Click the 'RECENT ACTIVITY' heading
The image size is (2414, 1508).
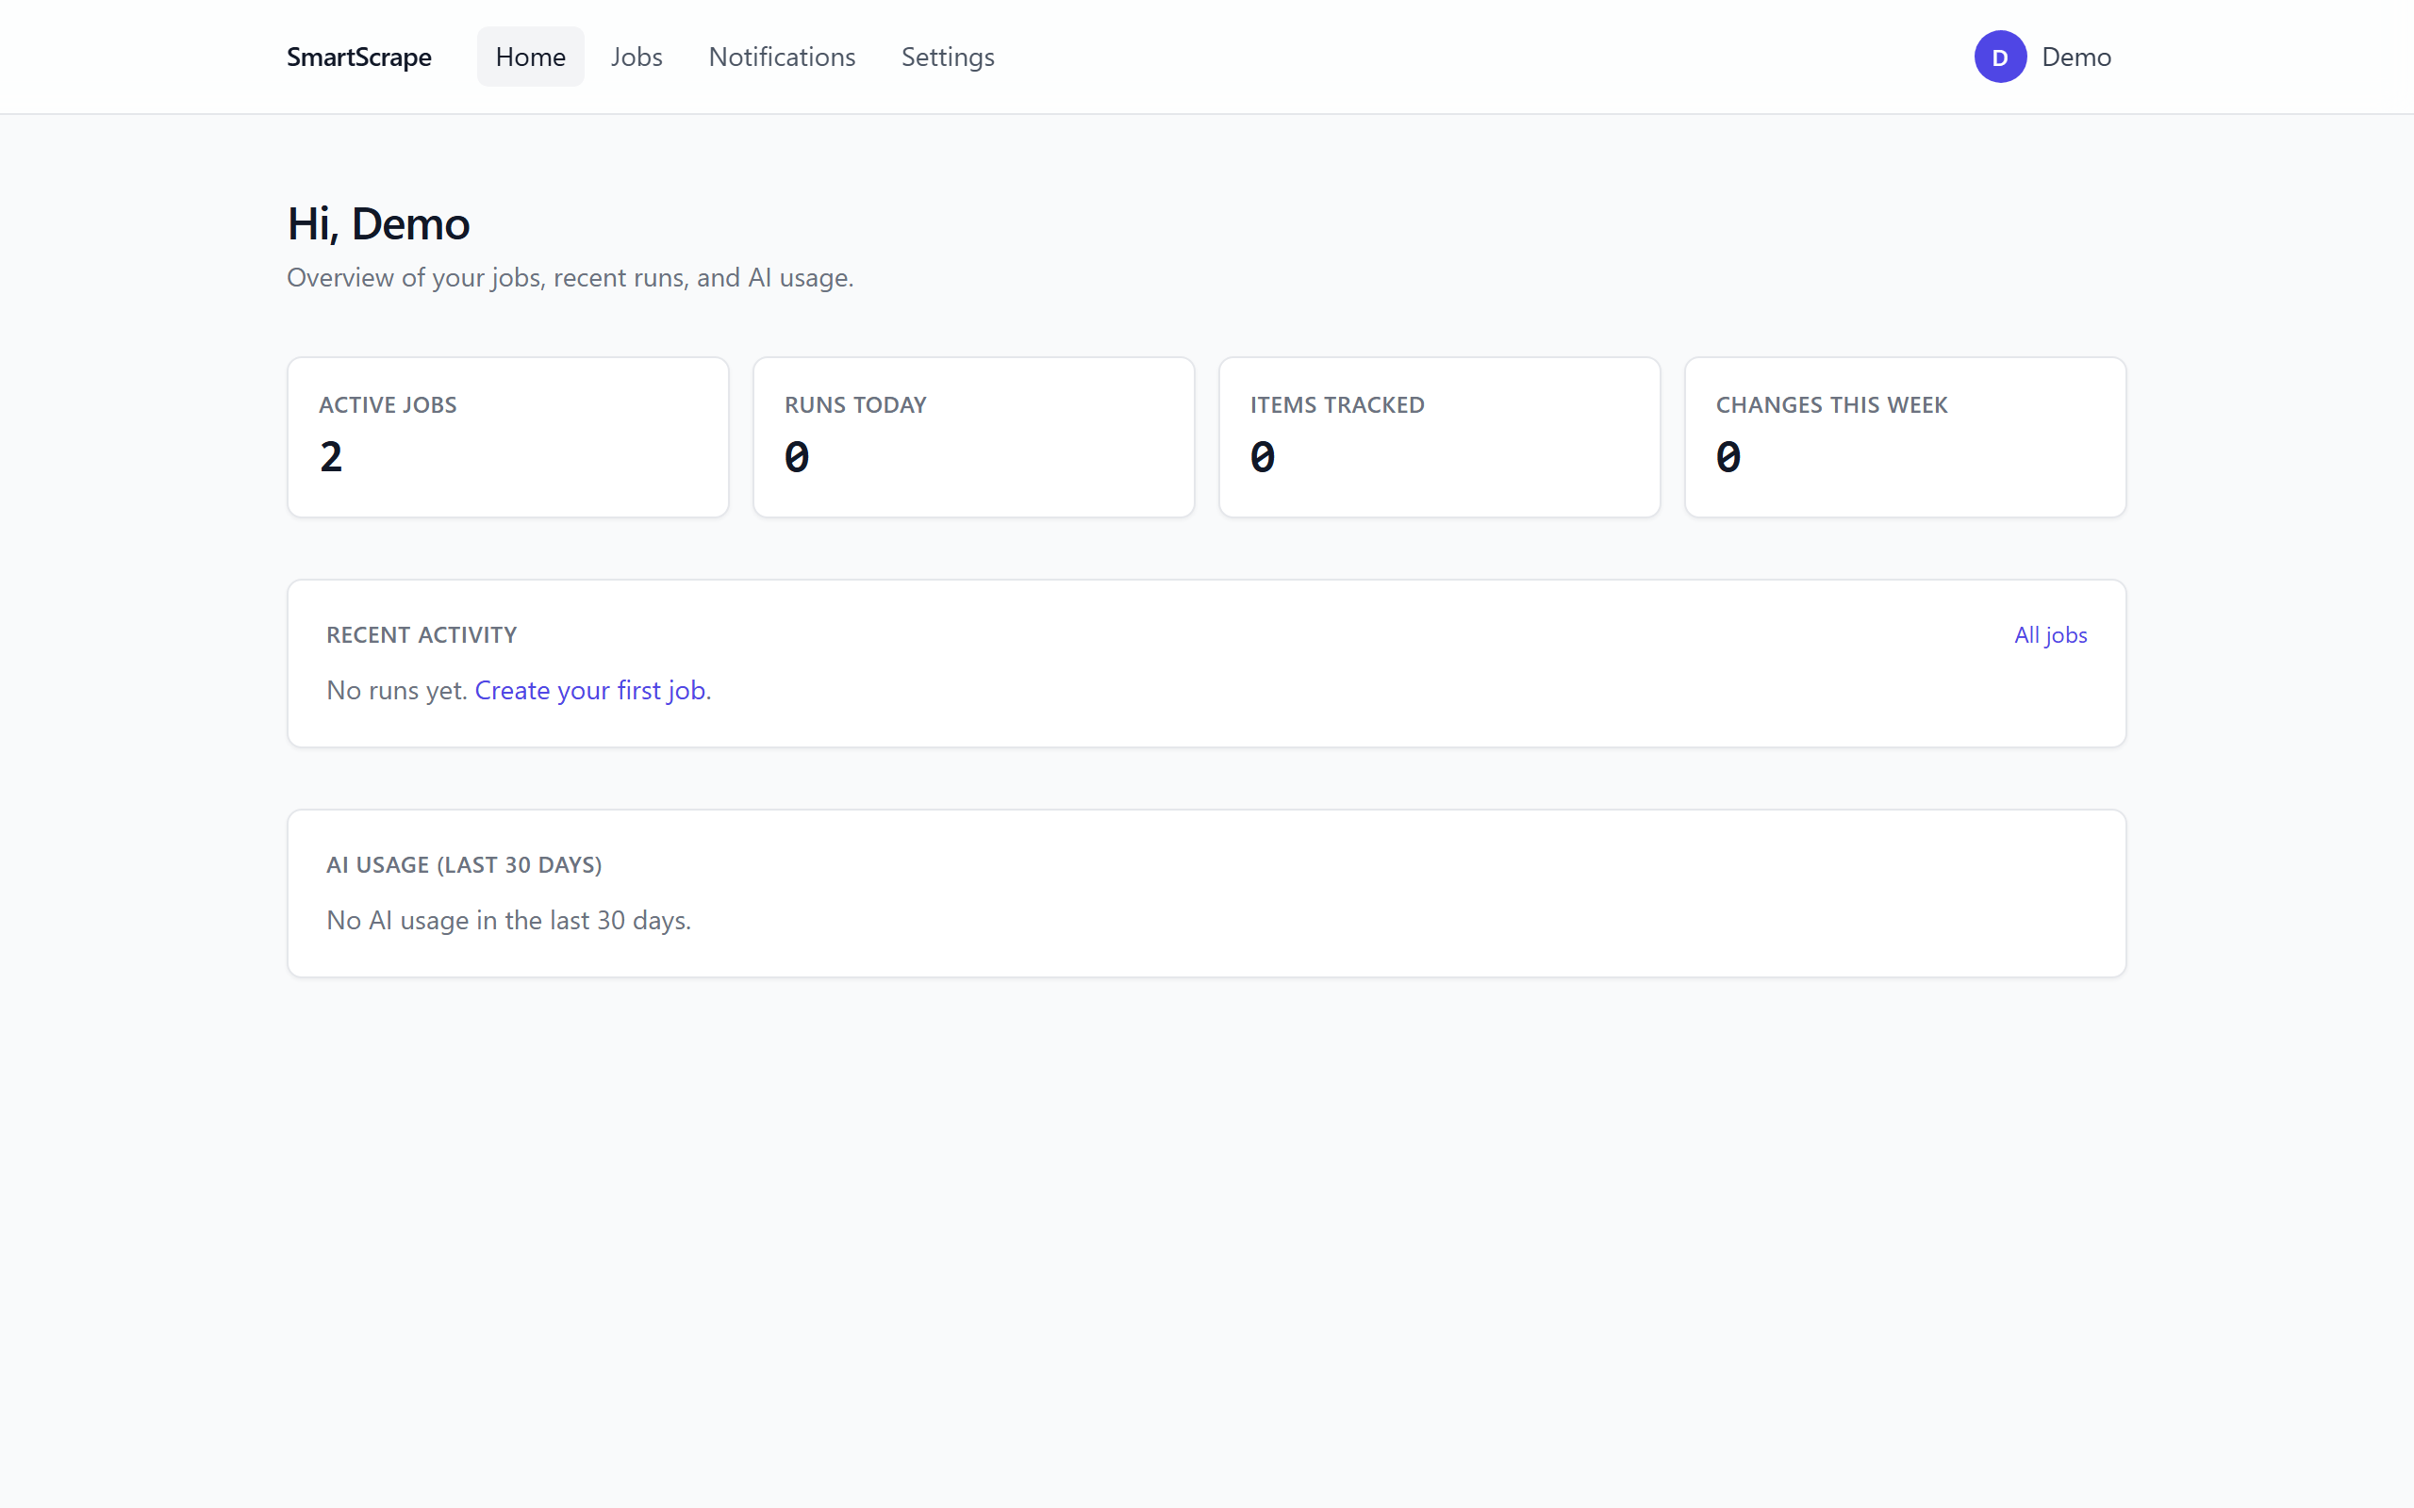pos(421,635)
